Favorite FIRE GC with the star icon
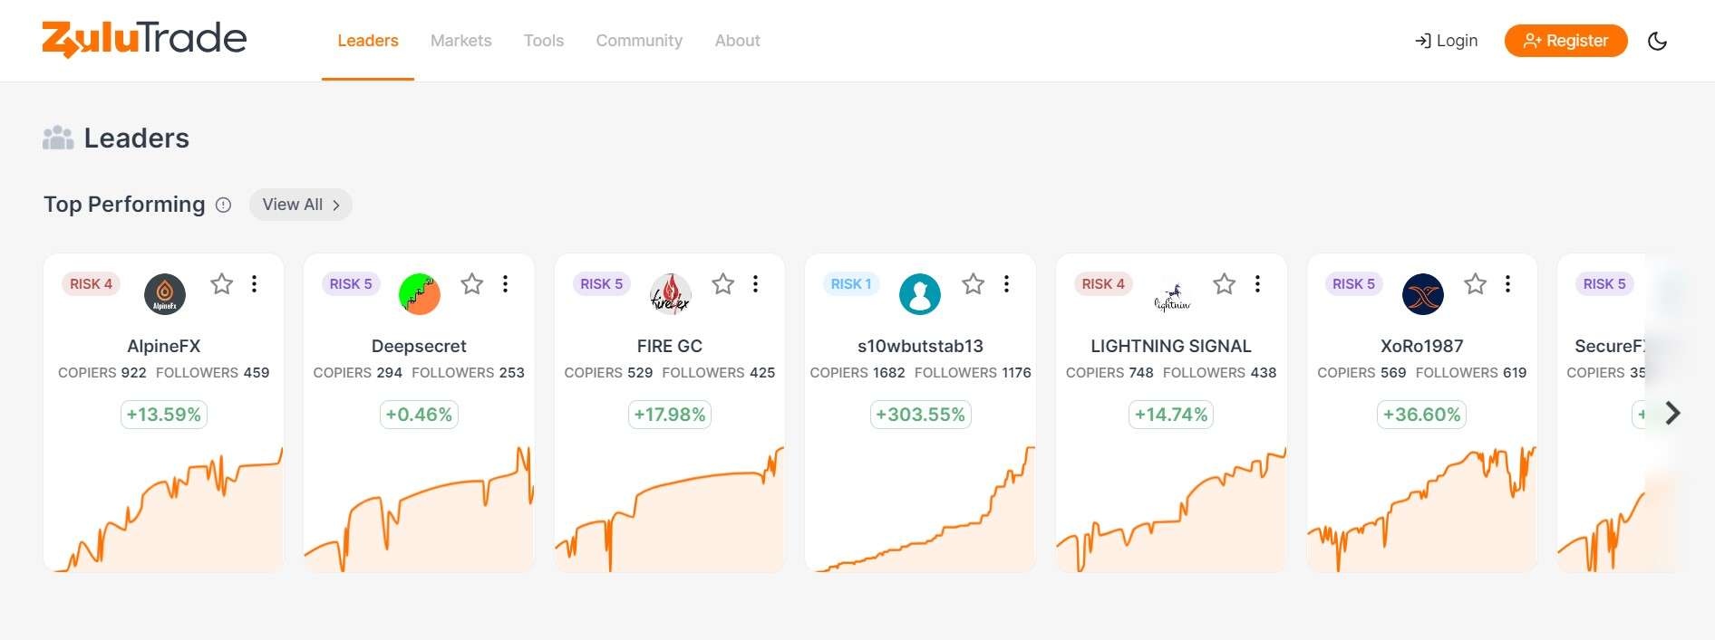1715x640 pixels. tap(722, 284)
